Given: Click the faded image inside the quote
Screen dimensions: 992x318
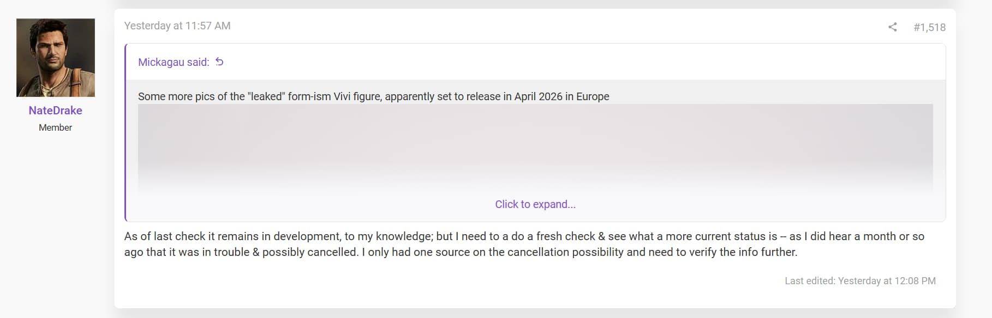Looking at the screenshot, I should 535,147.
